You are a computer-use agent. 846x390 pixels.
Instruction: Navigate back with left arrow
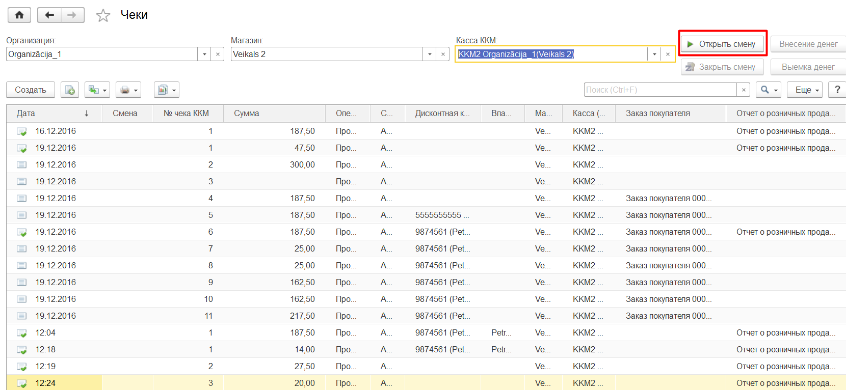(x=49, y=15)
